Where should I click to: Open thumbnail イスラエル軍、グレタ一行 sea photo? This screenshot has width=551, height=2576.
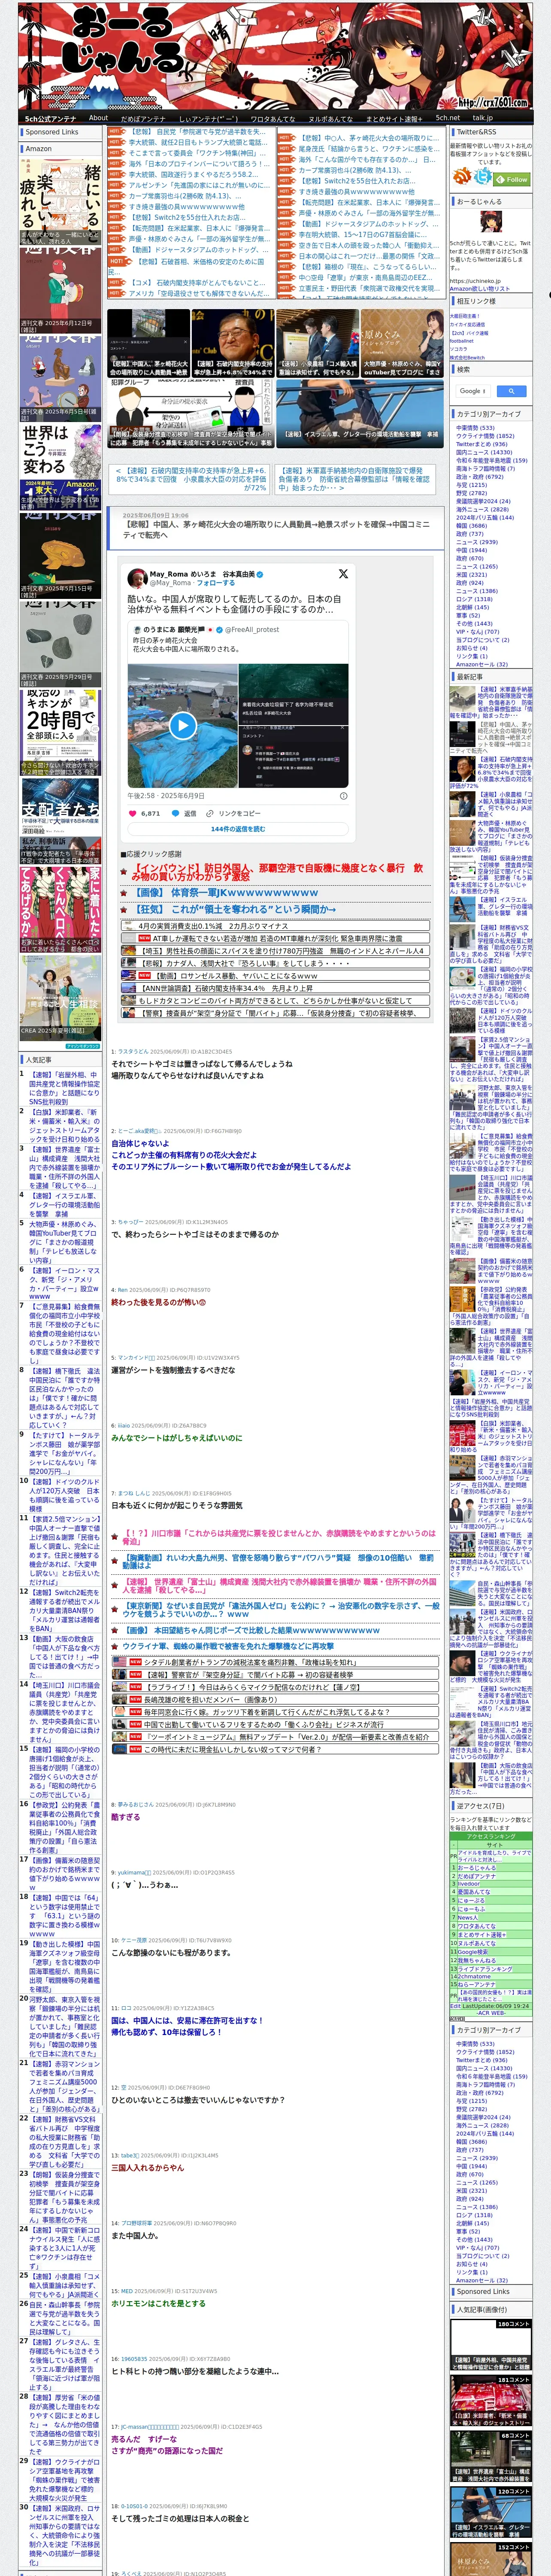point(359,413)
